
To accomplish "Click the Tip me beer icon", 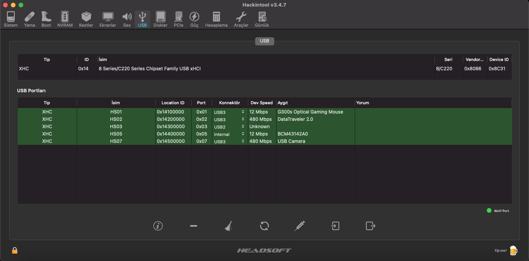I will (x=513, y=251).
